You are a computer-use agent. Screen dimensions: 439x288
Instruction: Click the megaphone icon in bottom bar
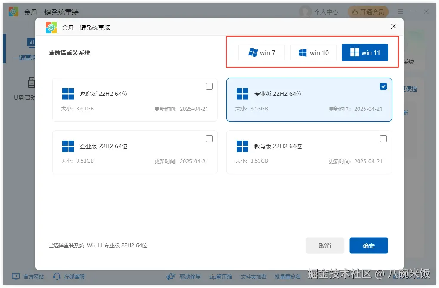[x=171, y=276]
